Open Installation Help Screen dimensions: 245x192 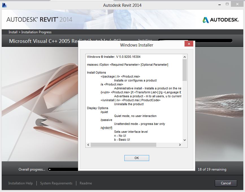tap(20, 183)
